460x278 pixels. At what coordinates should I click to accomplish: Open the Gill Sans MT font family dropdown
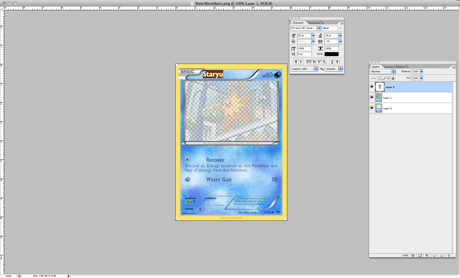(319, 28)
